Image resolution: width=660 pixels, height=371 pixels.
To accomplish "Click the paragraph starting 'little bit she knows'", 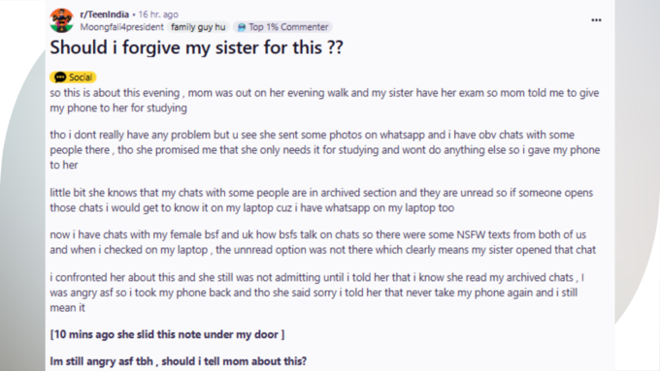I will pyautogui.click(x=321, y=201).
